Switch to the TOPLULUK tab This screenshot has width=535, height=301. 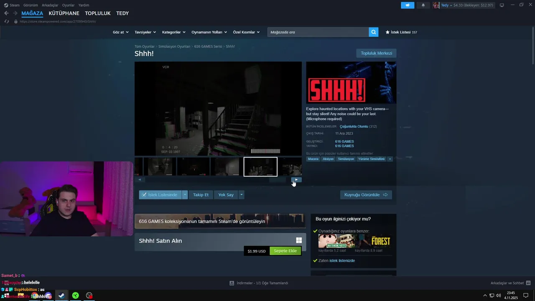point(98,13)
